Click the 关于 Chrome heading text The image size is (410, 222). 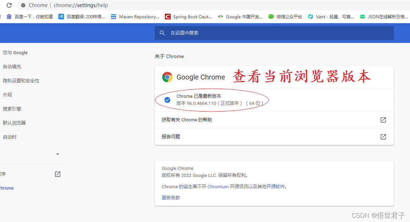(169, 57)
